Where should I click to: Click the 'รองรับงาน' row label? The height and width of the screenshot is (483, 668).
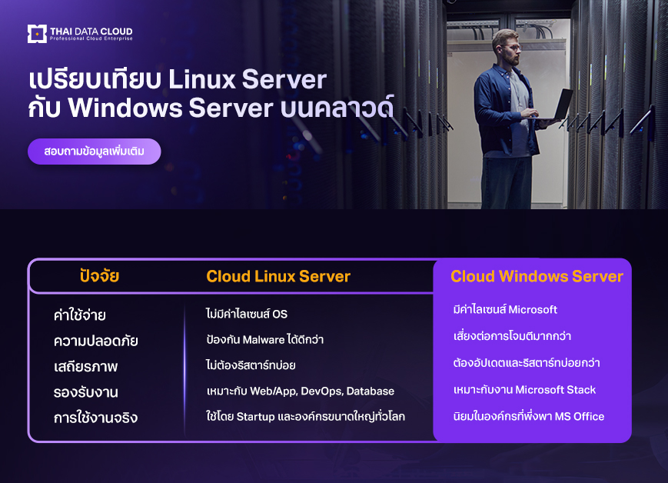[x=85, y=392]
